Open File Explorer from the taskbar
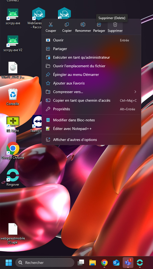This screenshot has width=153, height=269. point(93,263)
